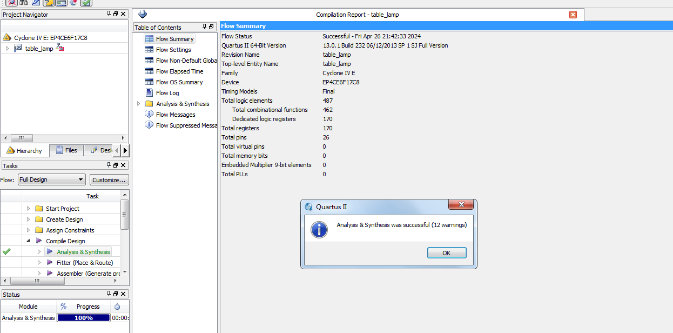The image size is (673, 333).
Task: Click the Analysis & Synthesis folder icon in contents
Action: click(149, 104)
